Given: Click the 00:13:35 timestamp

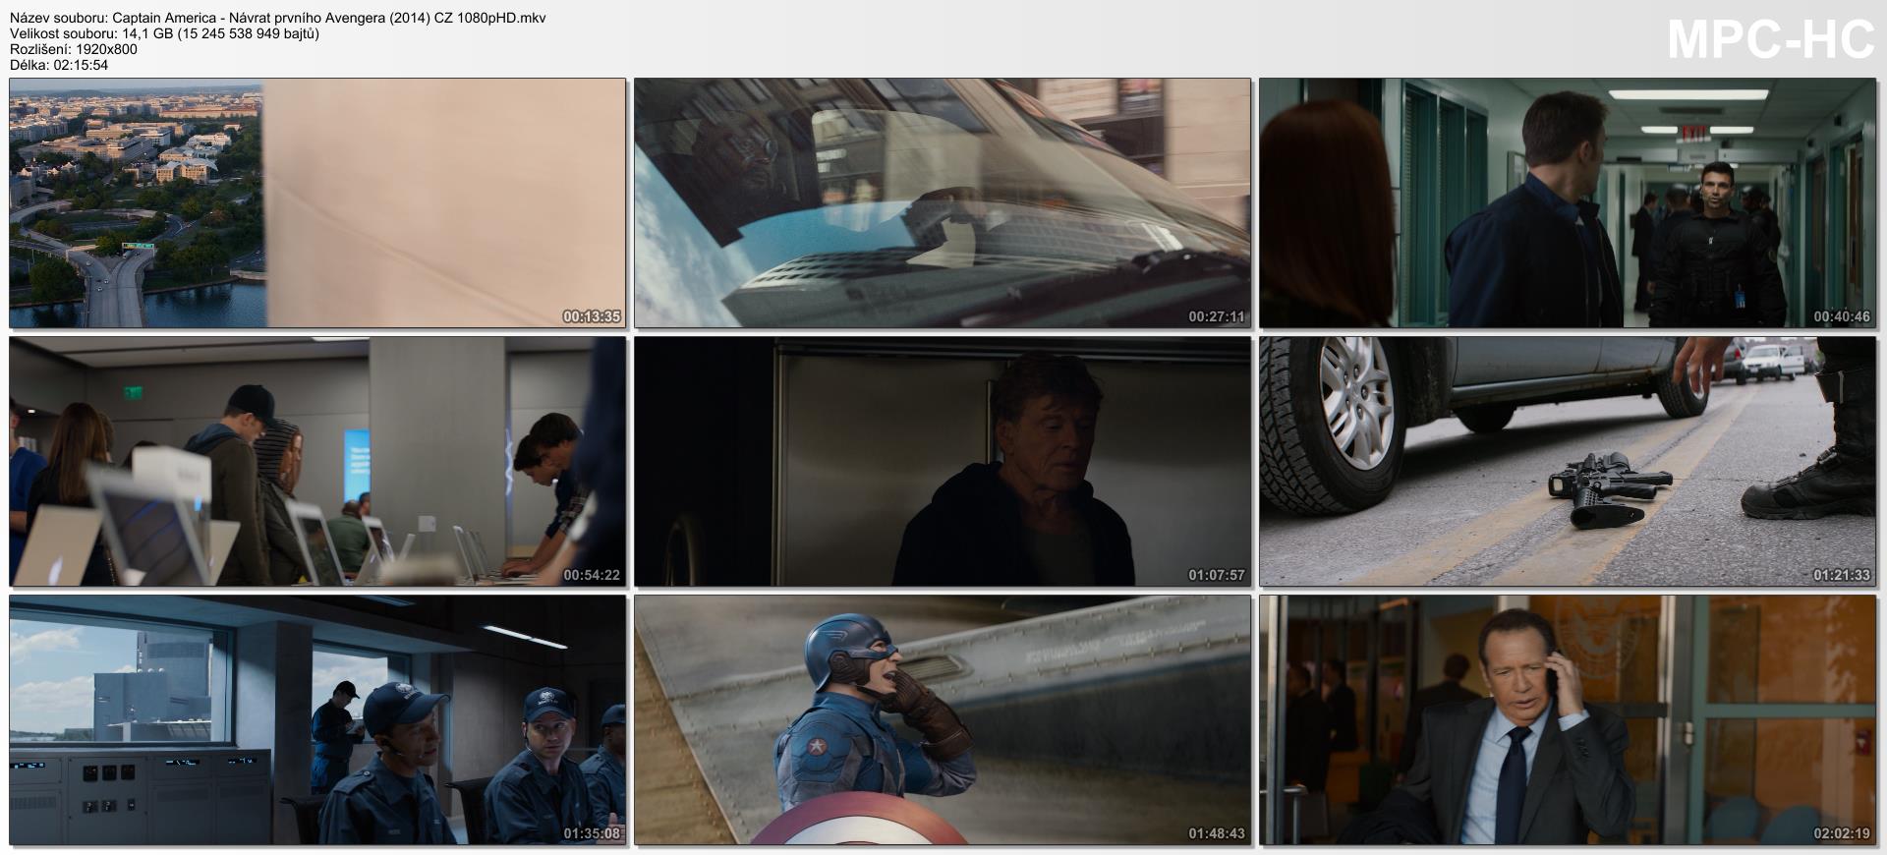Looking at the screenshot, I should 592,316.
